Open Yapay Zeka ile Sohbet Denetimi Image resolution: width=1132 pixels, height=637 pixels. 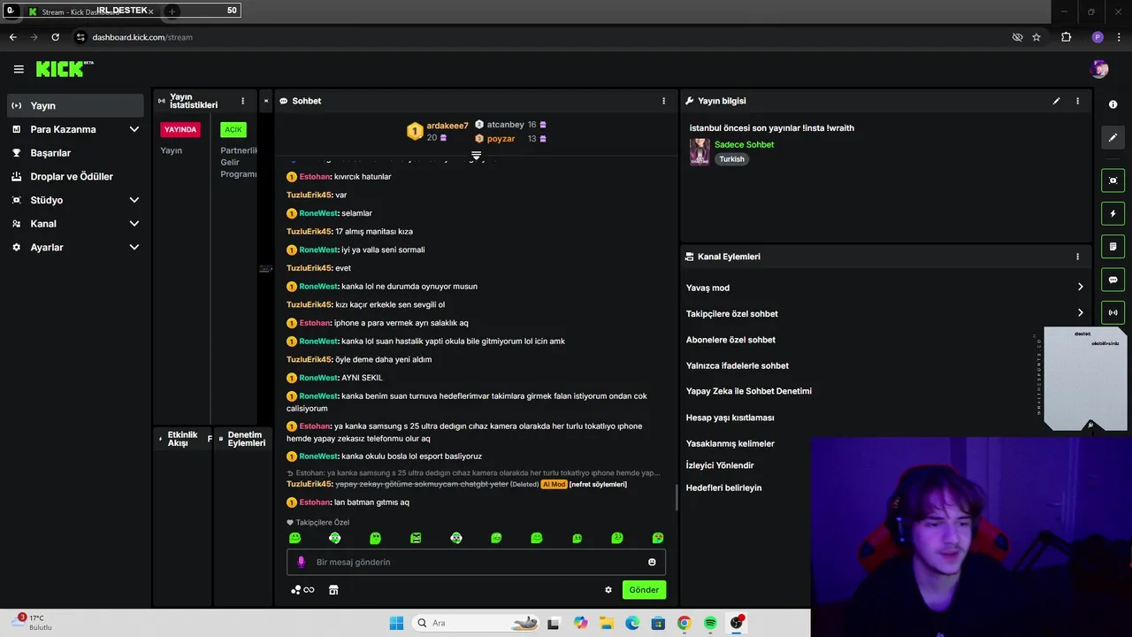click(749, 391)
